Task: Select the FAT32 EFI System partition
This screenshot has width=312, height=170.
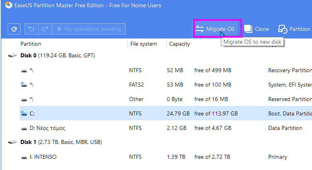Action: [x=166, y=85]
